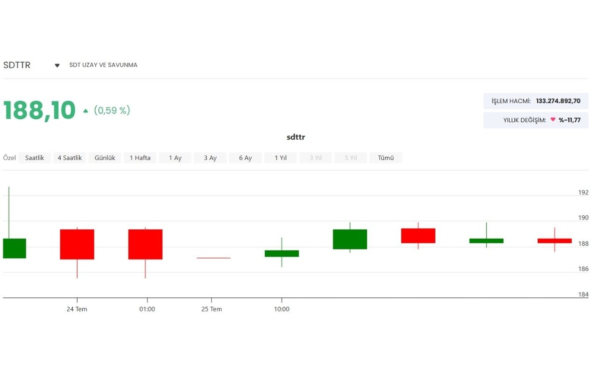Switch chart to 4 Saatlik interval

coord(70,158)
